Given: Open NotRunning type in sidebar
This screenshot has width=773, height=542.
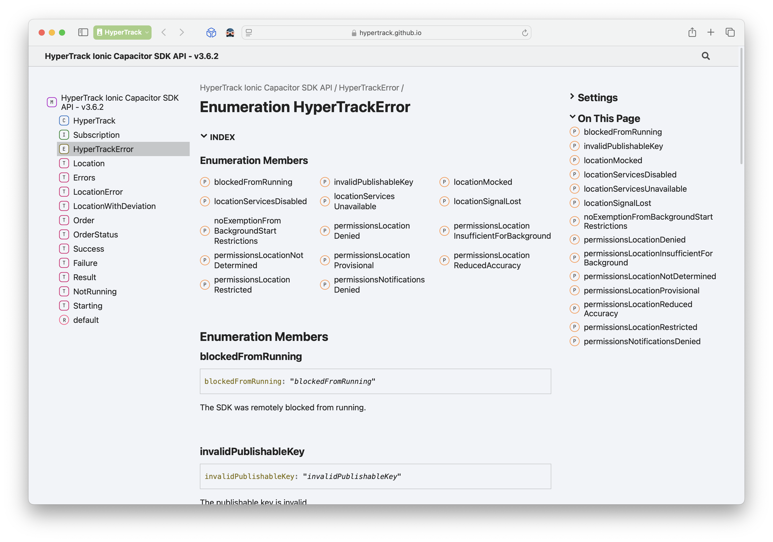Looking at the screenshot, I should coord(95,292).
